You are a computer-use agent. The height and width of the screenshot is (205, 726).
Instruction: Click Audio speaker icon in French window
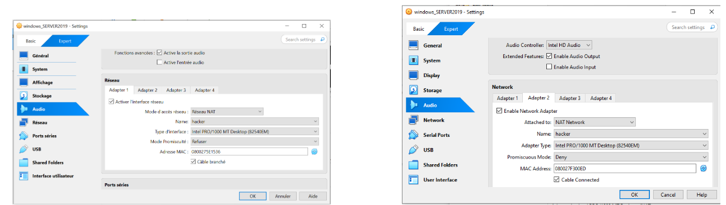(x=24, y=109)
